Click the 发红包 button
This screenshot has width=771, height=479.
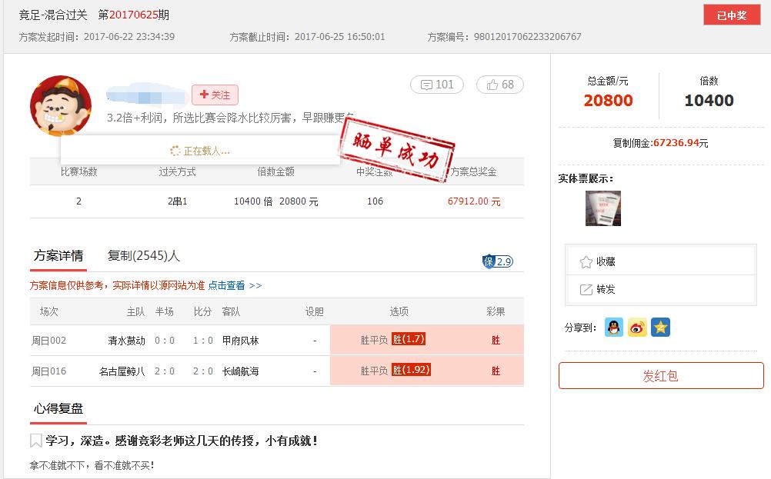point(660,376)
